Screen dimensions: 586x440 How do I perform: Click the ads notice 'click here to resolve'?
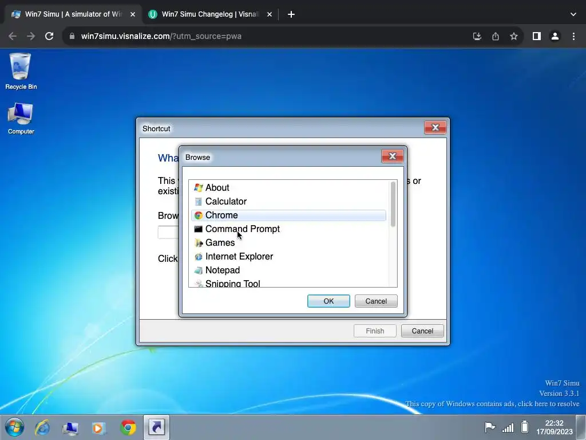pyautogui.click(x=492, y=404)
